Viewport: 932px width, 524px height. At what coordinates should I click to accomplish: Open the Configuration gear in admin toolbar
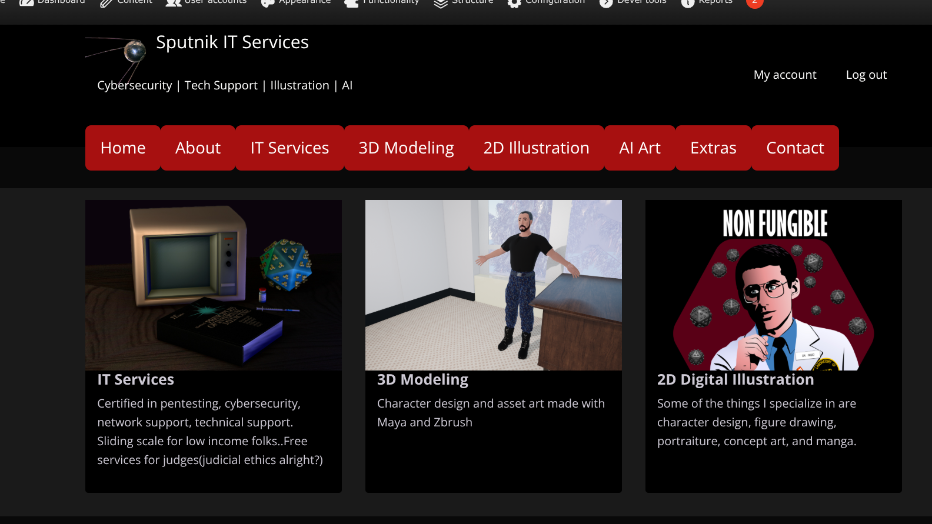(x=546, y=2)
